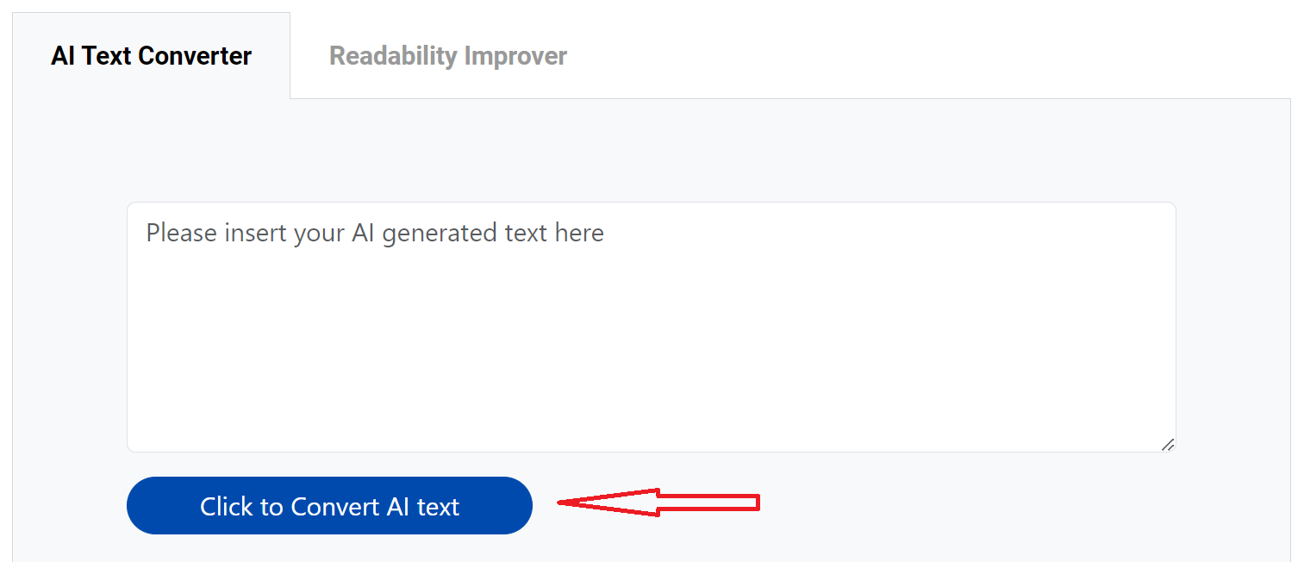Click near the text Please insert your AI generated text
The image size is (1304, 562).
pyautogui.click(x=374, y=232)
